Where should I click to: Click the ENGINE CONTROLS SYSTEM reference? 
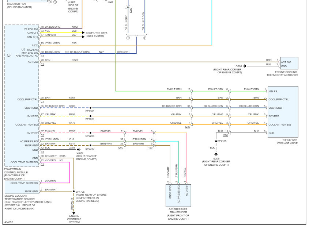(x=74, y=219)
